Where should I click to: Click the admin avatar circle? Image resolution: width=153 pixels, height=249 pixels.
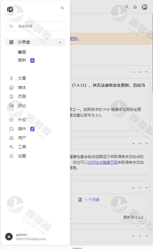pyautogui.click(x=9, y=237)
